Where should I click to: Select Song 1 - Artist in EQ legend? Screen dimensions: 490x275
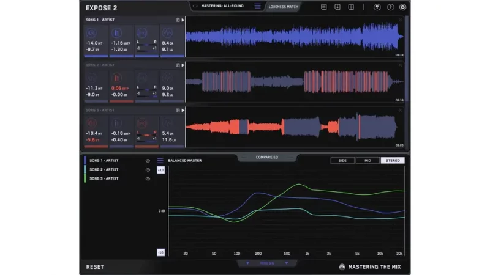pyautogui.click(x=104, y=161)
